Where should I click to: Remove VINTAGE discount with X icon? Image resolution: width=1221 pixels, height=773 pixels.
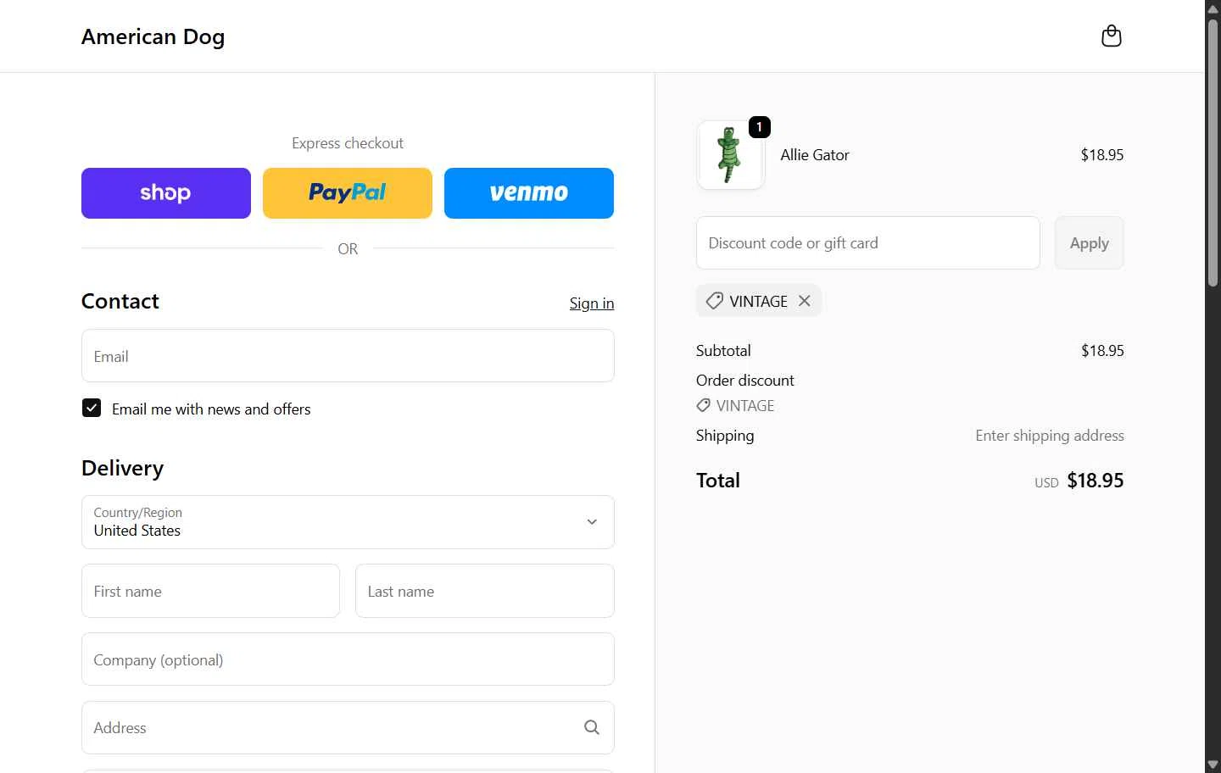click(804, 301)
